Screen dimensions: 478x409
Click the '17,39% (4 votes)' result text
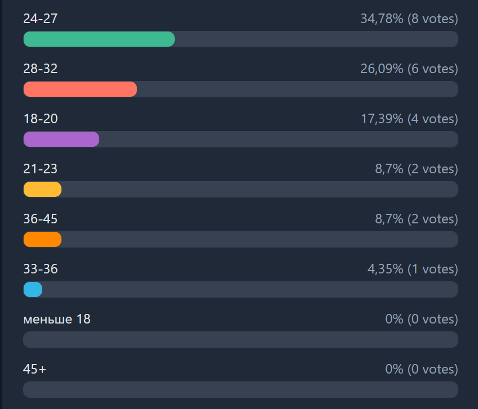(x=409, y=119)
